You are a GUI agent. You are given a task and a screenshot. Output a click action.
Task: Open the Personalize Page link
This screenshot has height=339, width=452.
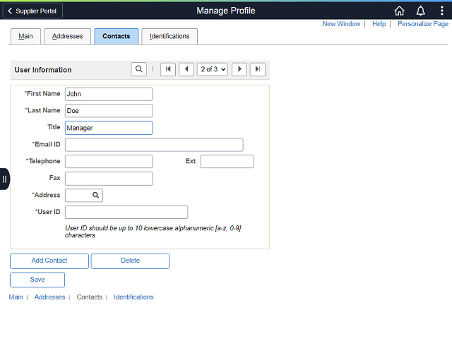tap(423, 24)
